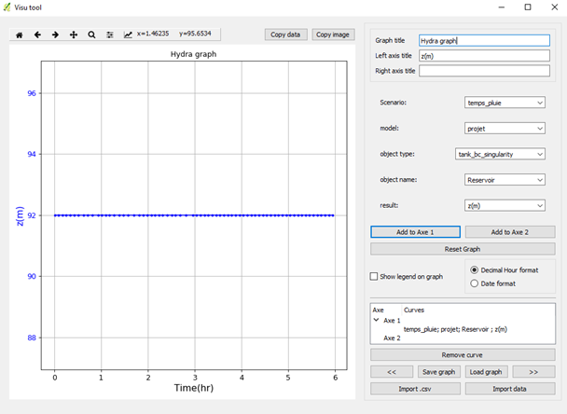Open the object type dropdown tank_bc_singularity
The width and height of the screenshot is (567, 414).
pos(500,154)
